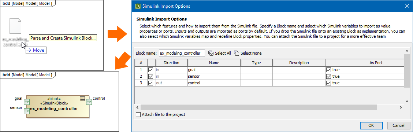
Task: Click the down arrow of vertical scrollbar
Action: pos(407,101)
